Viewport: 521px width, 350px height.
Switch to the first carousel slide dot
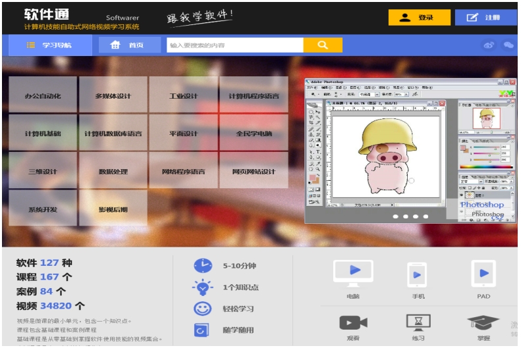click(396, 216)
